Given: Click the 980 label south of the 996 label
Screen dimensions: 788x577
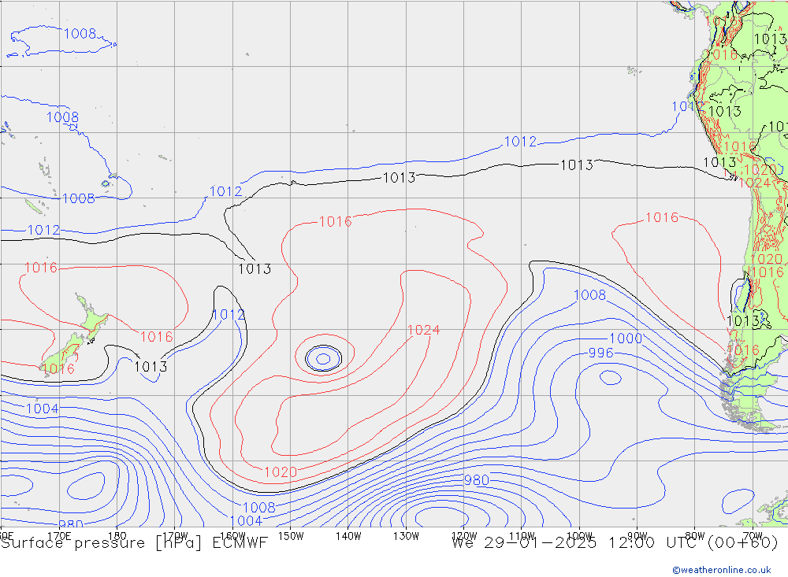Looking at the screenshot, I should (x=477, y=480).
